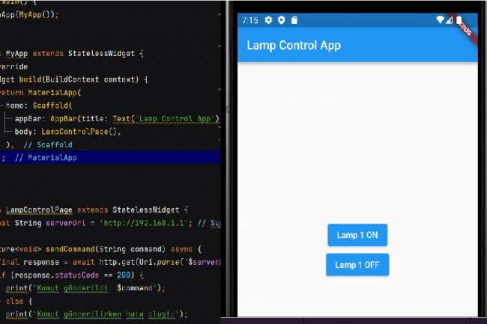
Task: Click the Scaffold widget after home:
Action: click(x=68, y=106)
